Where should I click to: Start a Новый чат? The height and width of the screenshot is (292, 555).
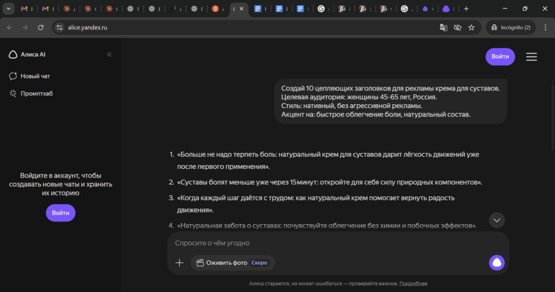point(35,76)
